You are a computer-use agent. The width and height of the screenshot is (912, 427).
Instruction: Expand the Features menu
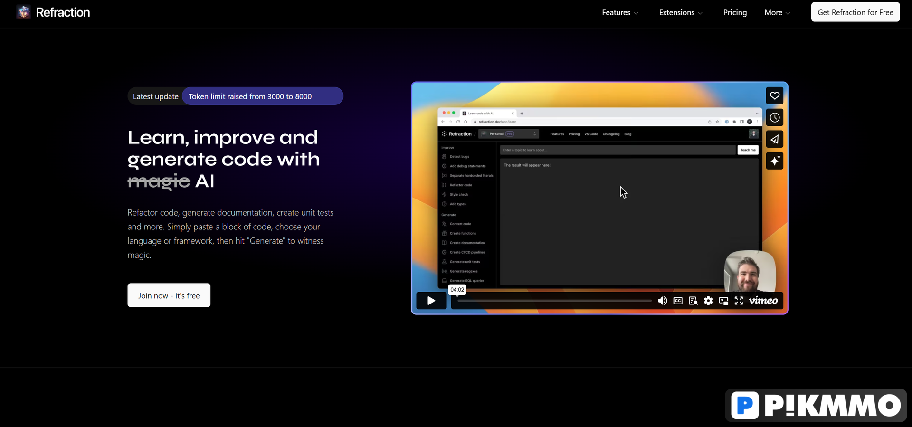(620, 12)
